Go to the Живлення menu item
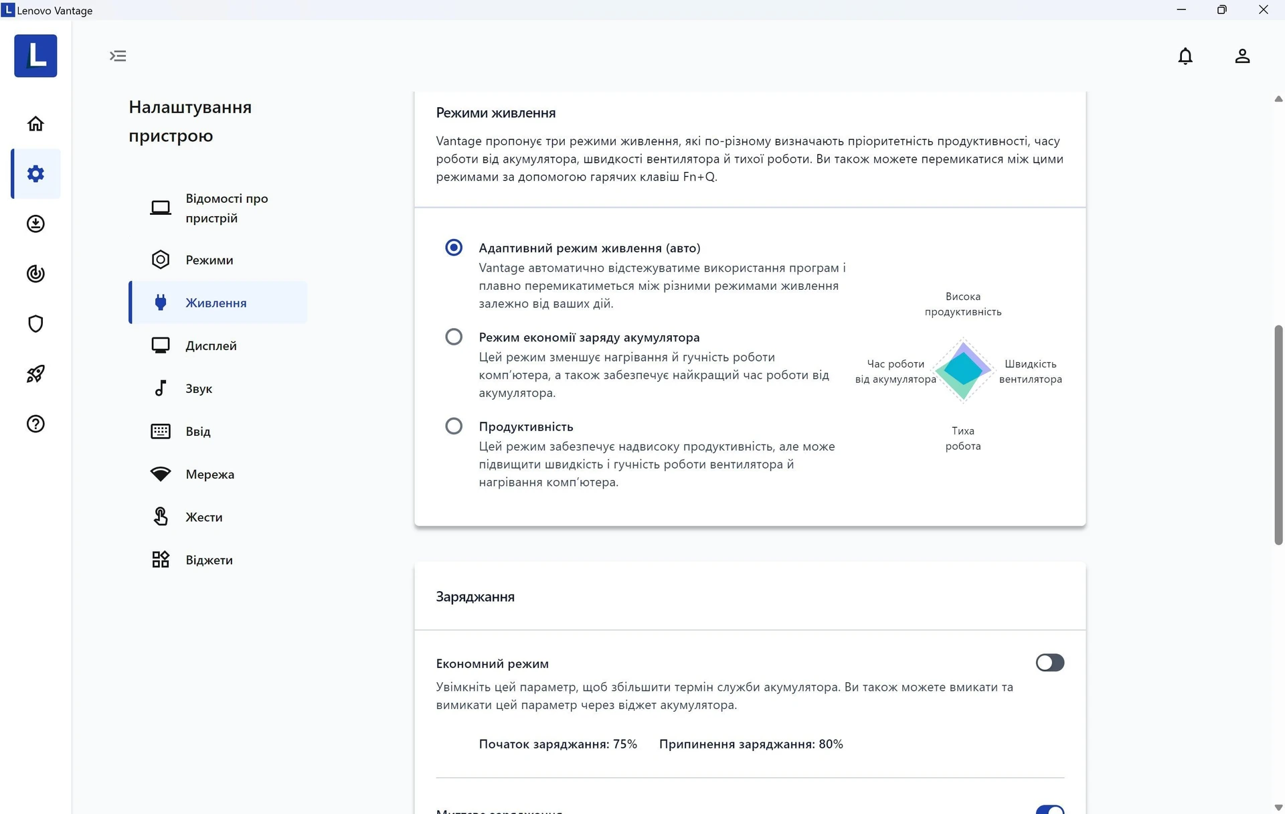This screenshot has height=814, width=1285. coord(218,303)
